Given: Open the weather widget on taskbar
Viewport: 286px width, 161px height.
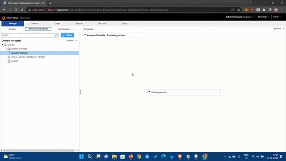Looking at the screenshot, I should [13, 157].
